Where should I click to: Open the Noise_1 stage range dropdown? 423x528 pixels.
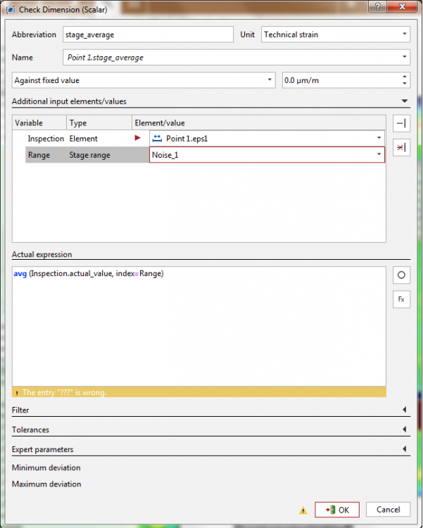379,155
